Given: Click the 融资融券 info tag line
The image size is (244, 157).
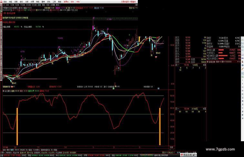Looking at the screenshot, I should [15, 18].
